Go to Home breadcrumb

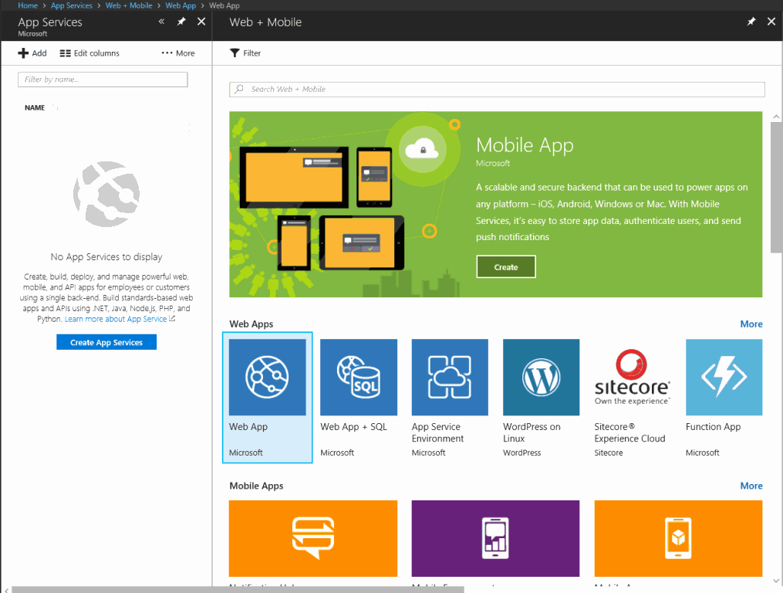(x=28, y=5)
